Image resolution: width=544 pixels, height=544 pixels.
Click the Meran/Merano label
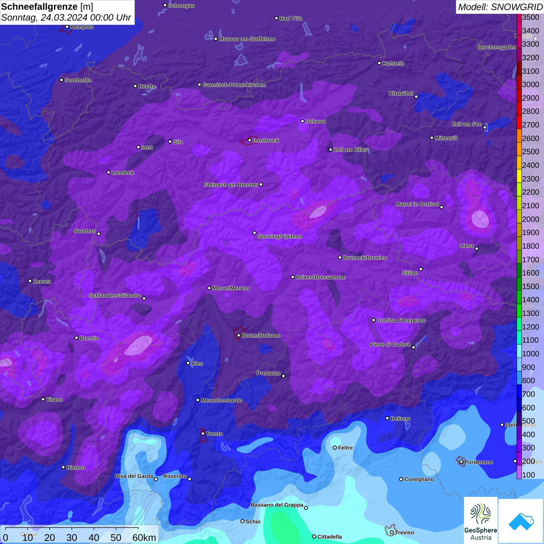[231, 288]
